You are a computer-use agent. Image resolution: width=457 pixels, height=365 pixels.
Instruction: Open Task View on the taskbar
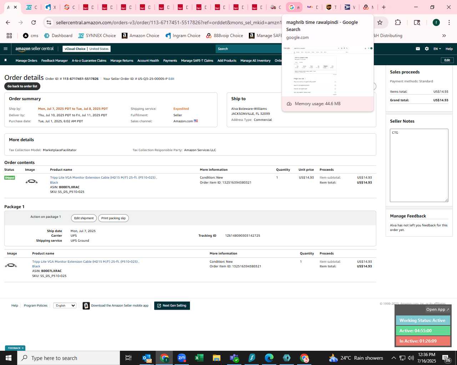point(129,358)
